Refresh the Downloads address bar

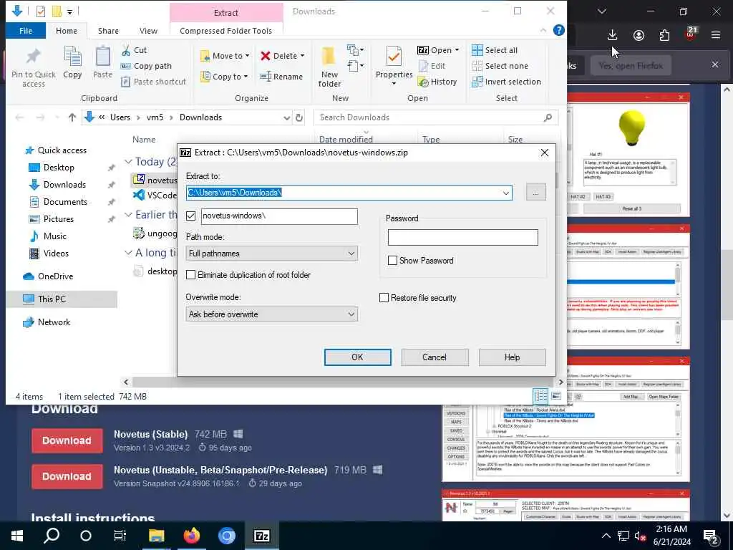click(299, 118)
